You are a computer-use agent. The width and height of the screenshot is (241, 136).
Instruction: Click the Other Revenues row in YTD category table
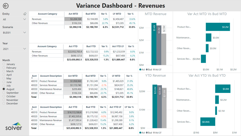(40, 56)
